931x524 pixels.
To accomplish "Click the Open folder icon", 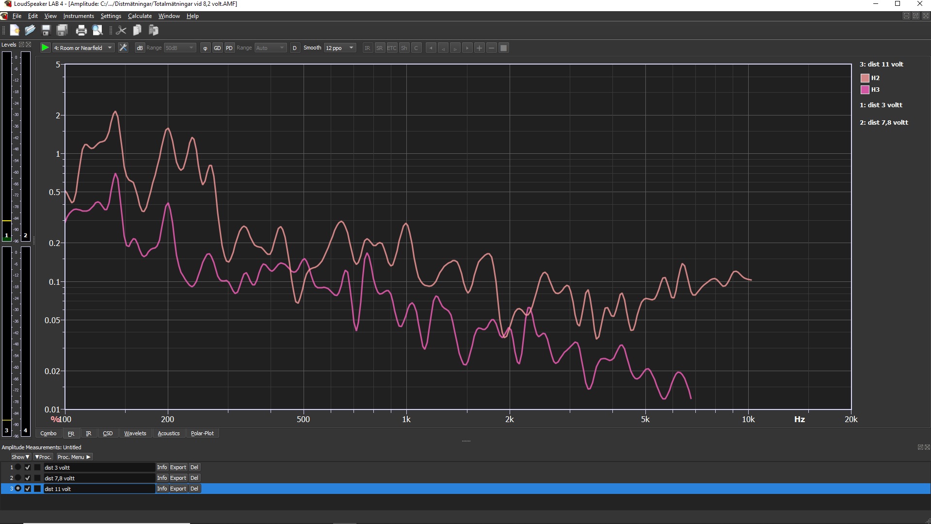I will point(30,31).
